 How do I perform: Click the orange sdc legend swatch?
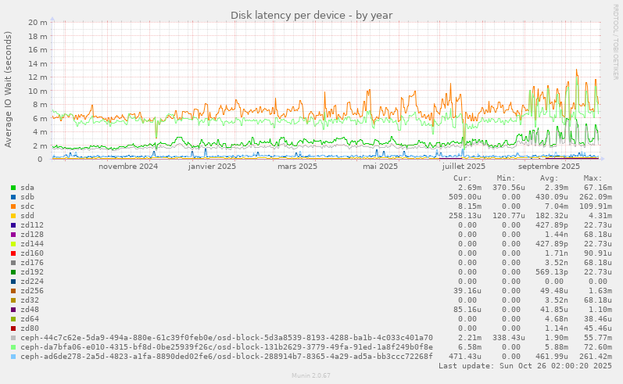point(13,206)
